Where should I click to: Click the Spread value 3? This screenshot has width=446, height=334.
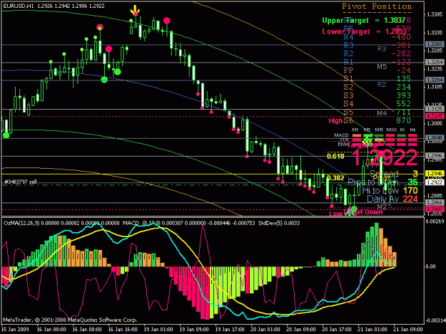[415, 174]
